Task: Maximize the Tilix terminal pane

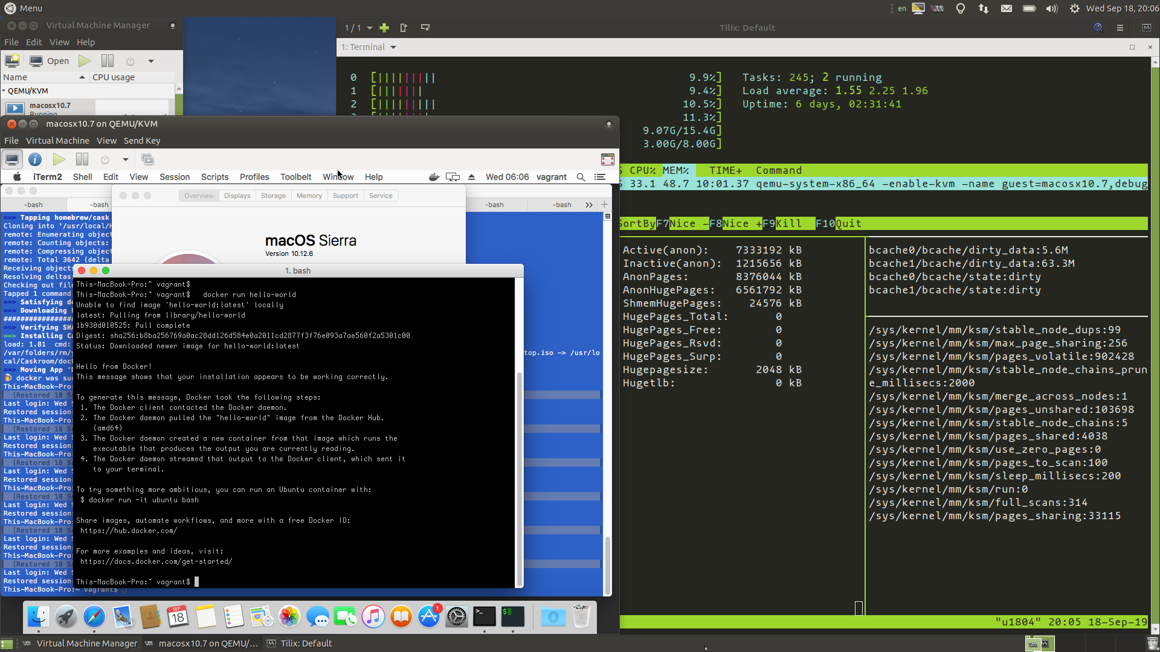Action: (1132, 47)
